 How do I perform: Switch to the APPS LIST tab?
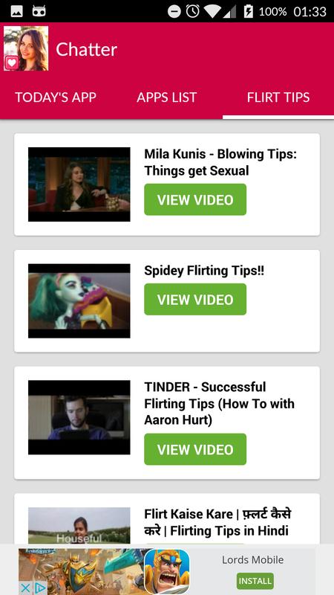(166, 97)
